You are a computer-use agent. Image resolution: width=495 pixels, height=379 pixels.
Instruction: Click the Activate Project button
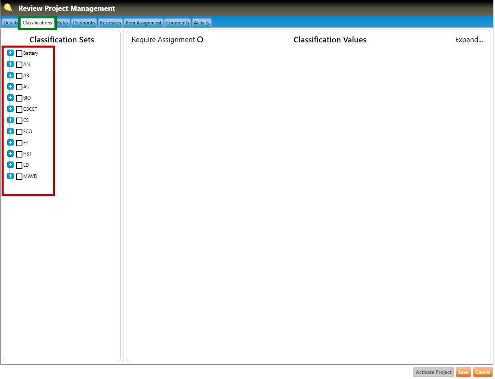tap(433, 372)
